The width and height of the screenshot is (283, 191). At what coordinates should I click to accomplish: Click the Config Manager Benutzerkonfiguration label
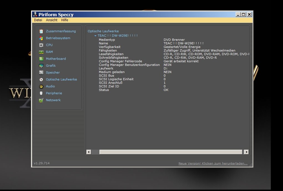[129, 65]
